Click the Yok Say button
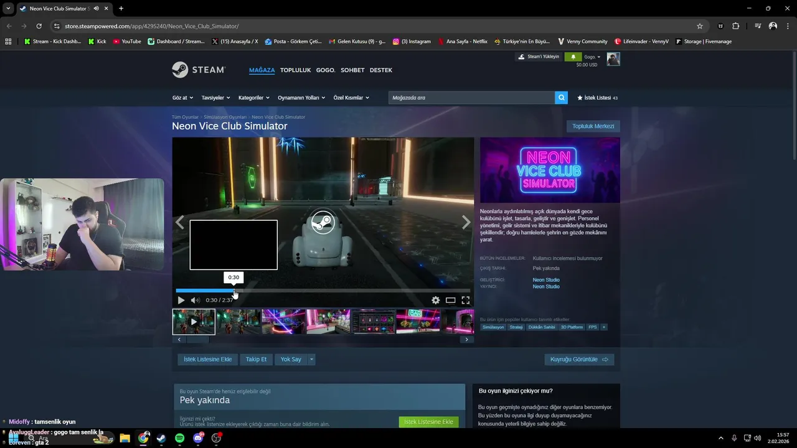 tap(291, 359)
